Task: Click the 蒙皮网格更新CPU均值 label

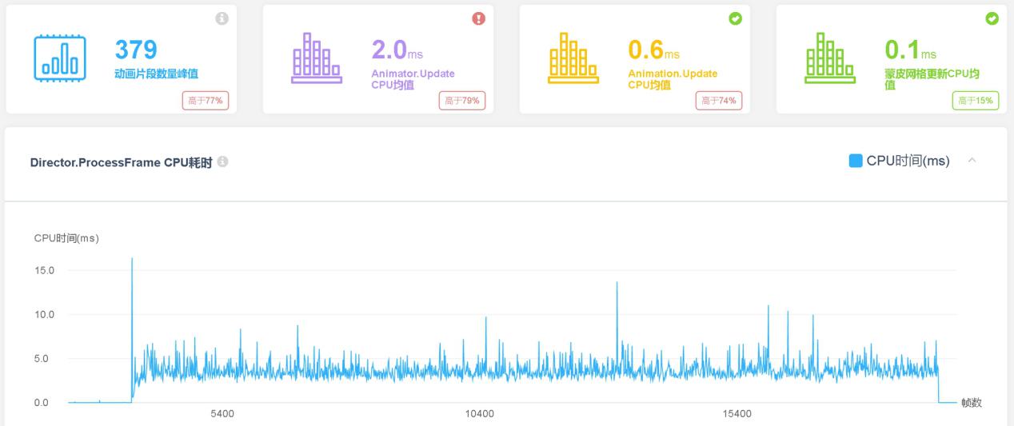Action: pyautogui.click(x=932, y=79)
